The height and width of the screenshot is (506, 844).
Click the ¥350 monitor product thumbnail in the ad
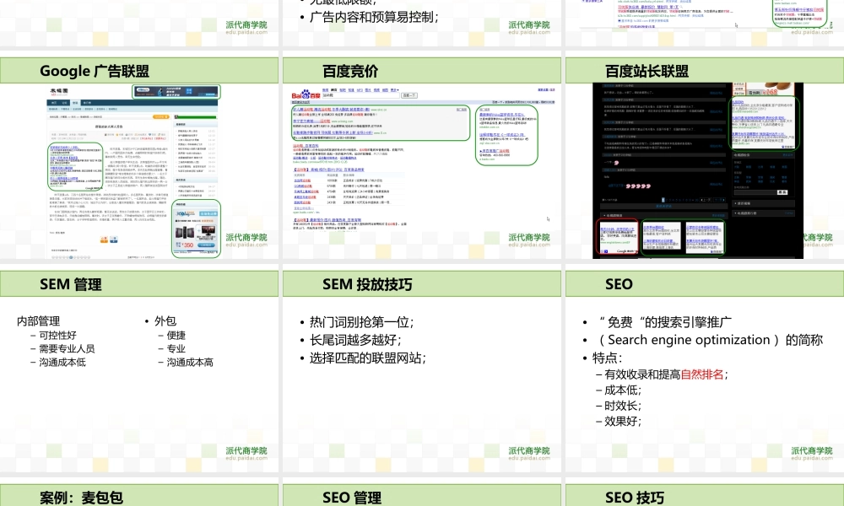click(x=207, y=229)
